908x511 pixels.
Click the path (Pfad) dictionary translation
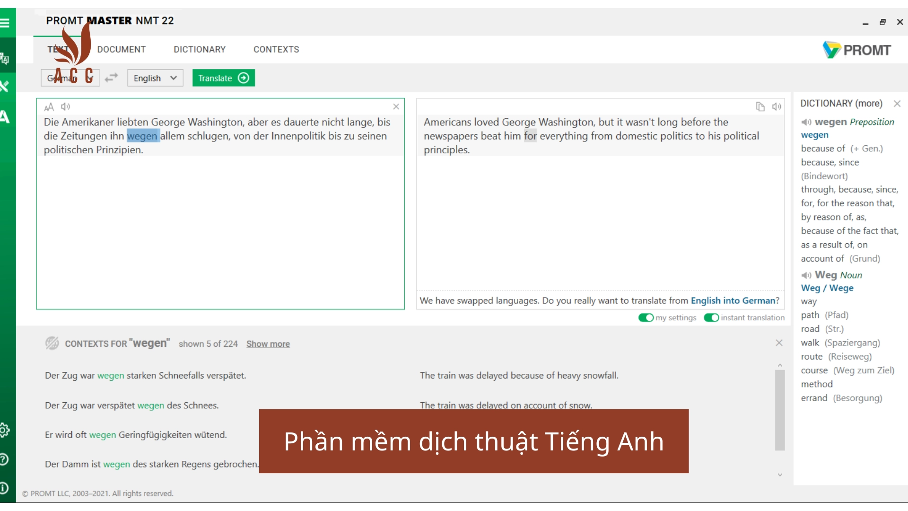click(x=824, y=315)
